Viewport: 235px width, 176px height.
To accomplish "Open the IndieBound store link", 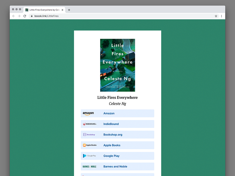I will (x=117, y=124).
